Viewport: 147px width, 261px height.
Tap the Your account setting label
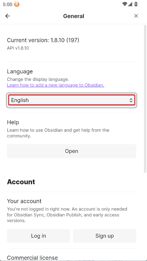(x=24, y=201)
